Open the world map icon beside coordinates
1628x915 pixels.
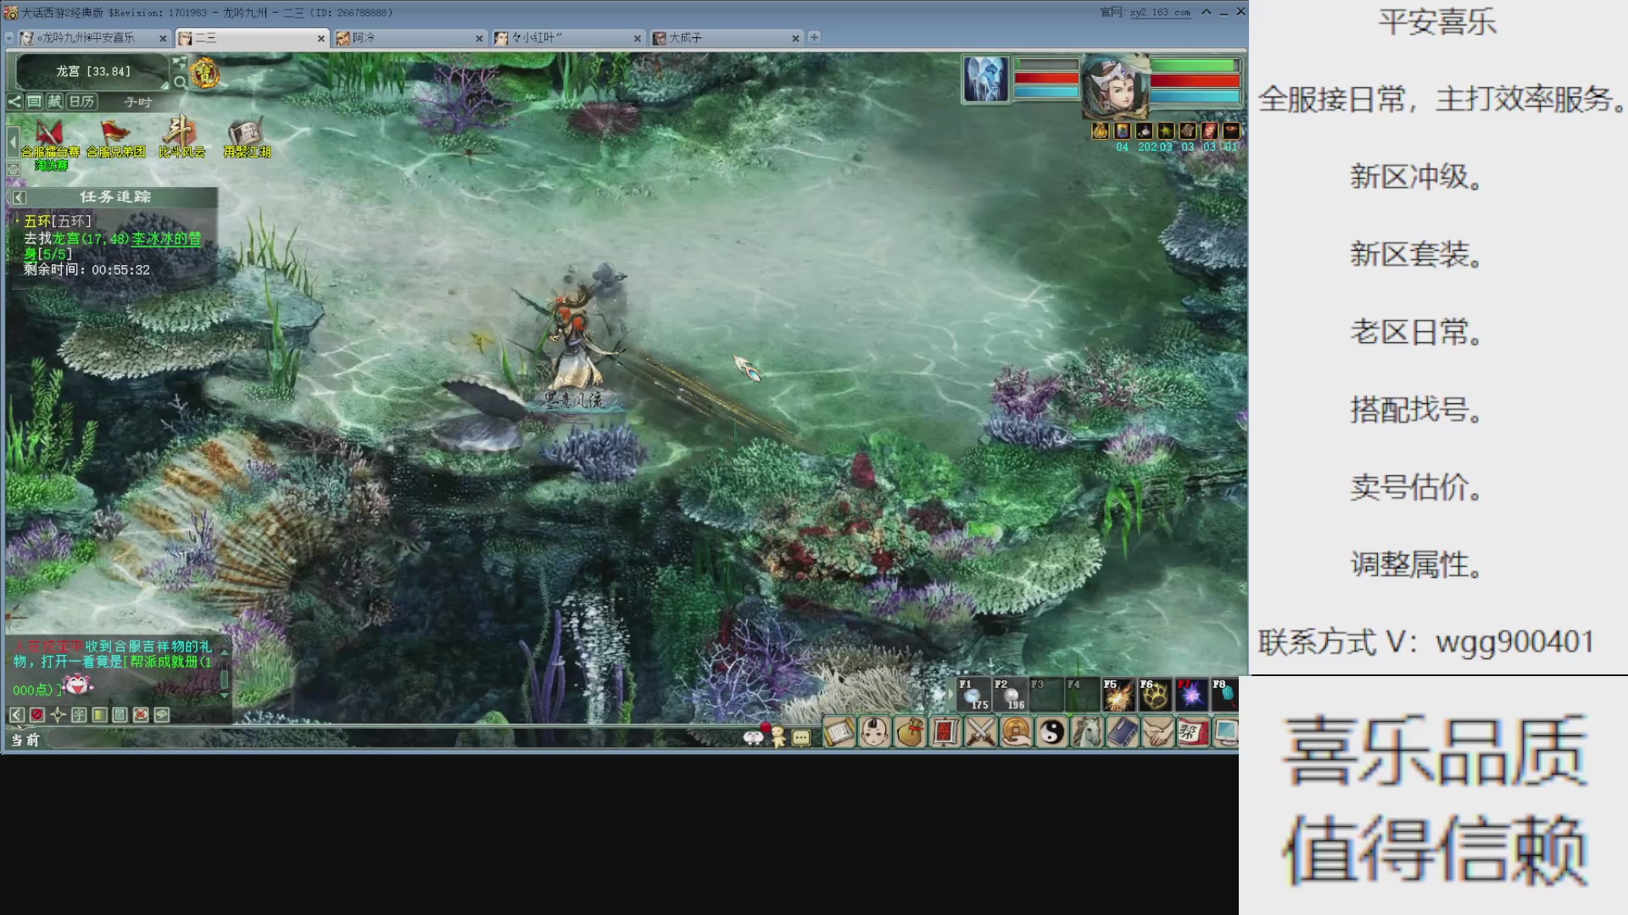[179, 63]
